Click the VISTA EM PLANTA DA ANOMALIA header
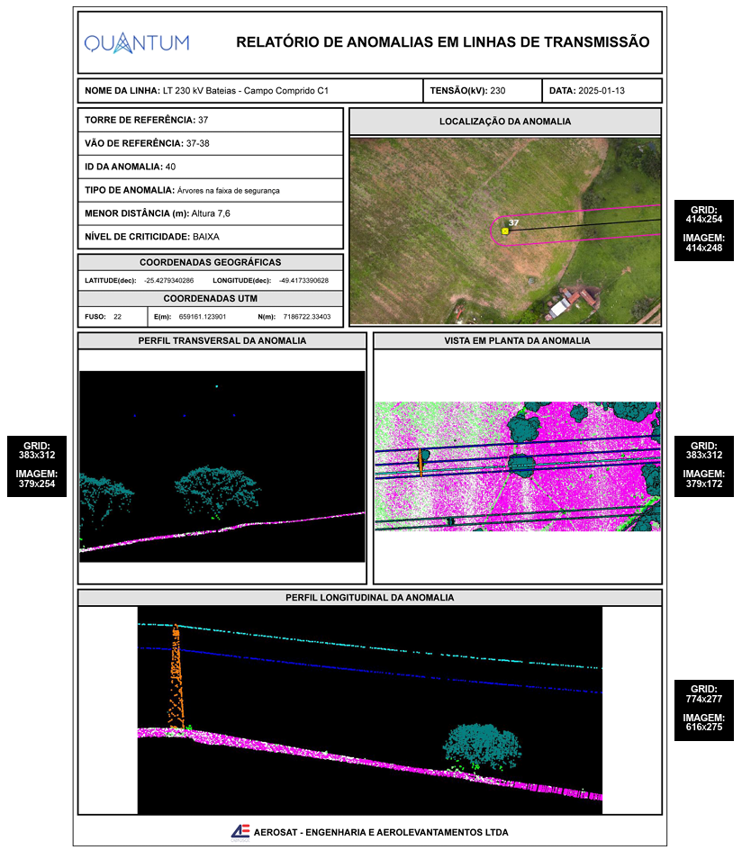Image resolution: width=751 pixels, height=850 pixels. (x=517, y=341)
